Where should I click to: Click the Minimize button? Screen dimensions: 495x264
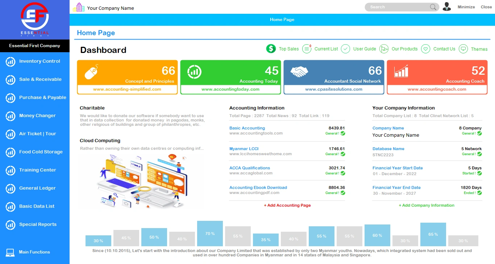(x=466, y=7)
